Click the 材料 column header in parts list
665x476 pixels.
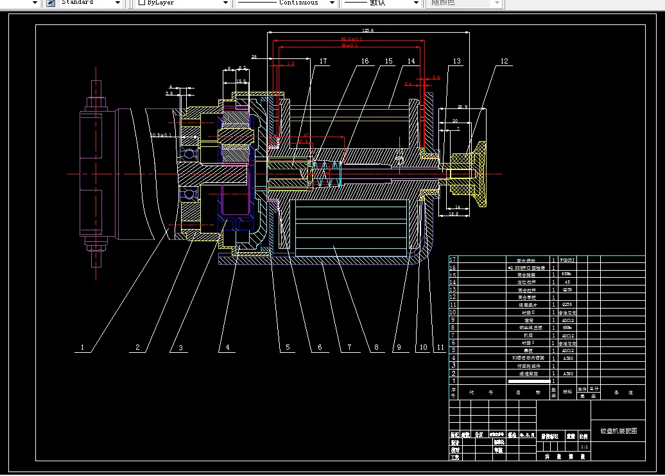click(x=567, y=392)
